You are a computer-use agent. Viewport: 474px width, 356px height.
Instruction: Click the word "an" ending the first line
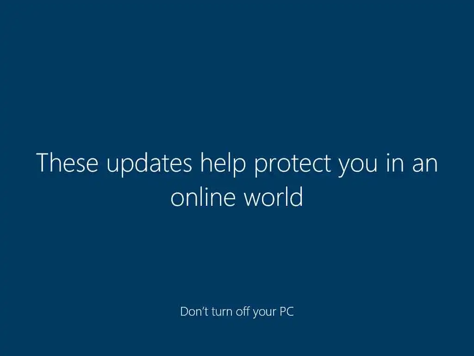[425, 165]
